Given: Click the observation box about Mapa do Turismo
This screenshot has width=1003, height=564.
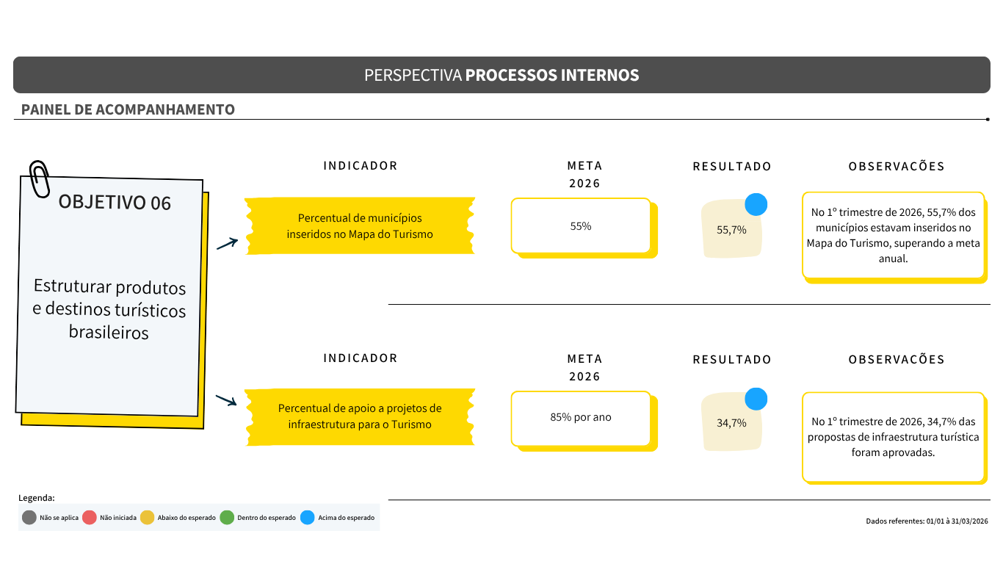Looking at the screenshot, I should (893, 235).
